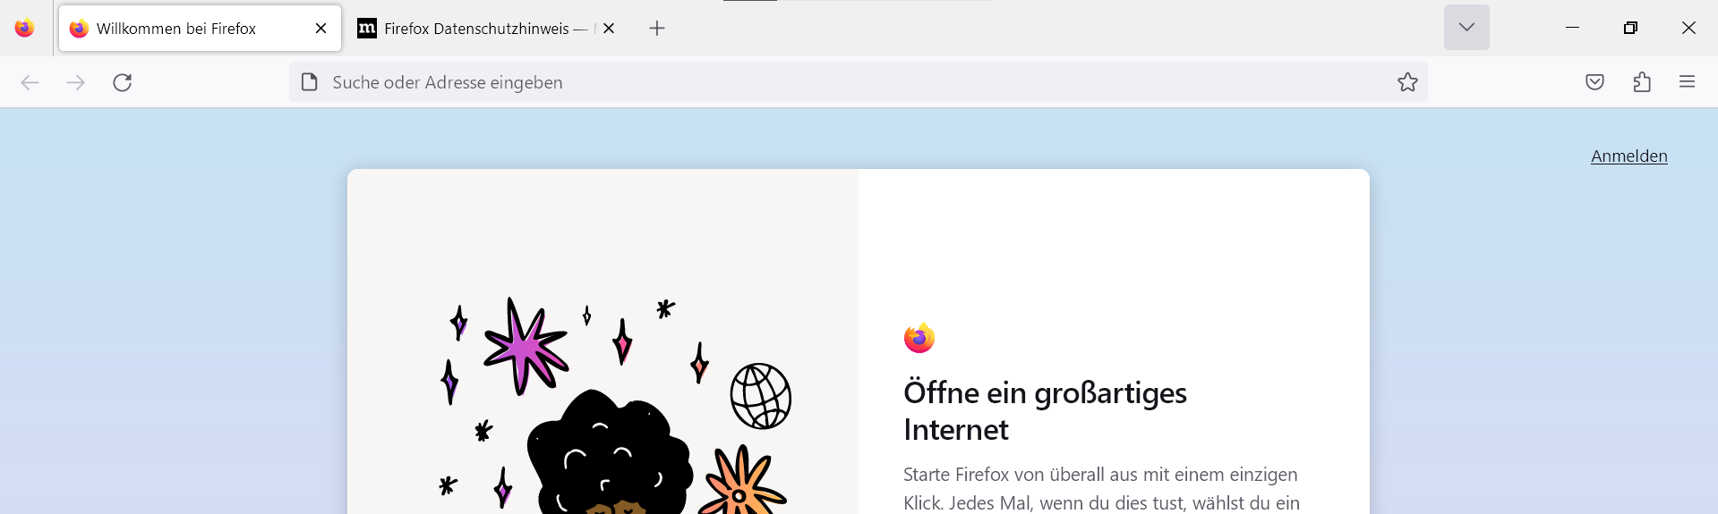The image size is (1718, 514).
Task: Switch to the Firefox Datenschutzhinweis tab
Action: (x=488, y=28)
